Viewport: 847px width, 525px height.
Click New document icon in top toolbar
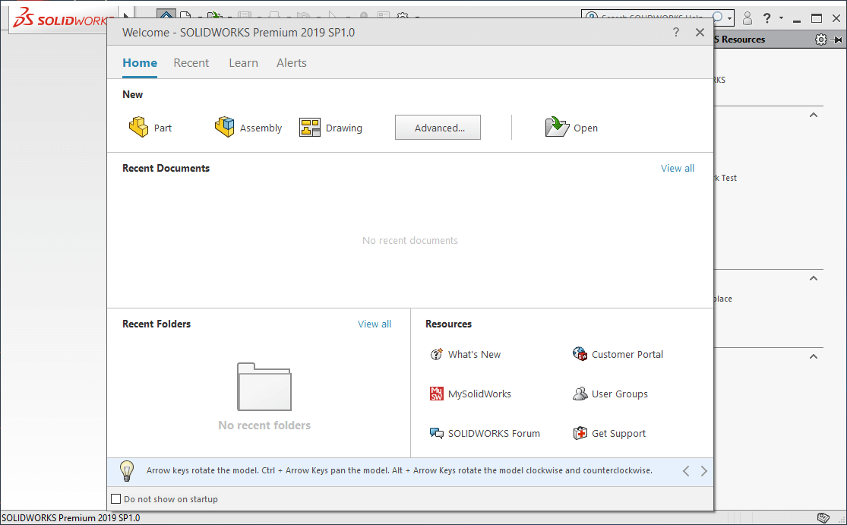pyautogui.click(x=185, y=16)
